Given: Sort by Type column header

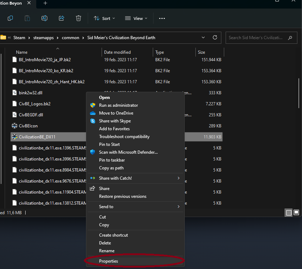Looking at the screenshot, I should click(174, 52).
